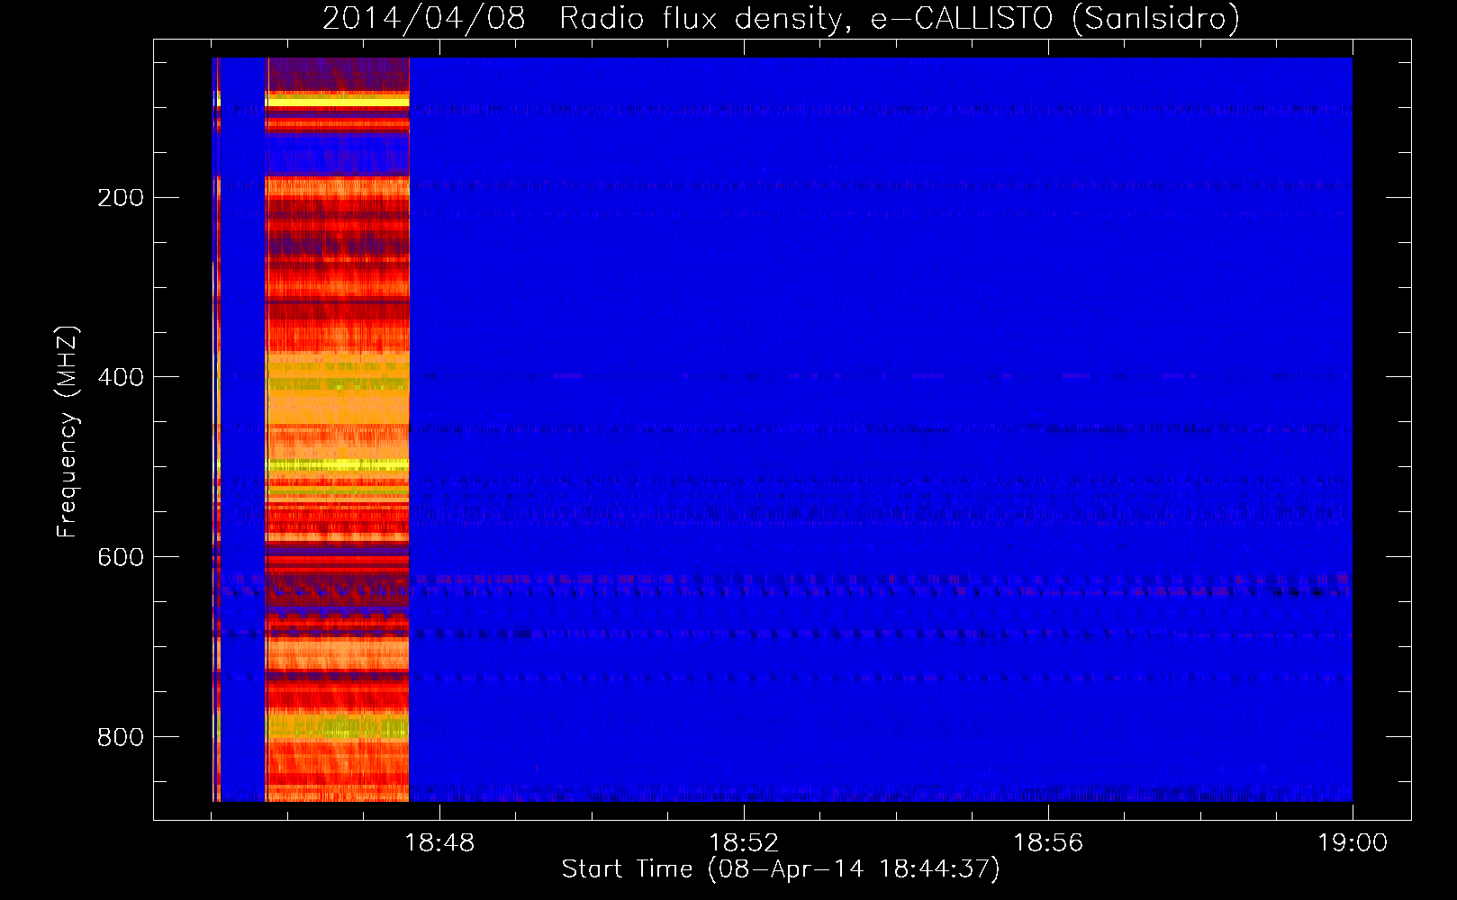
Task: Click the '19:00' time tick label
Action: (1353, 843)
